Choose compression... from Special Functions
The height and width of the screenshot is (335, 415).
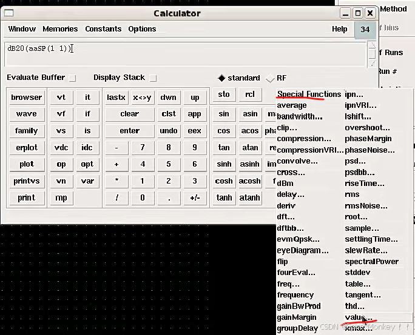[304, 139]
